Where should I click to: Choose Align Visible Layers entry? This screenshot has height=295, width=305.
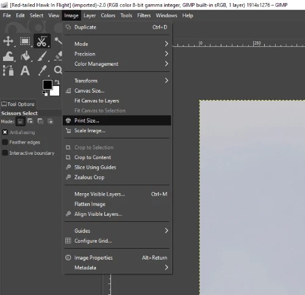(x=117, y=214)
